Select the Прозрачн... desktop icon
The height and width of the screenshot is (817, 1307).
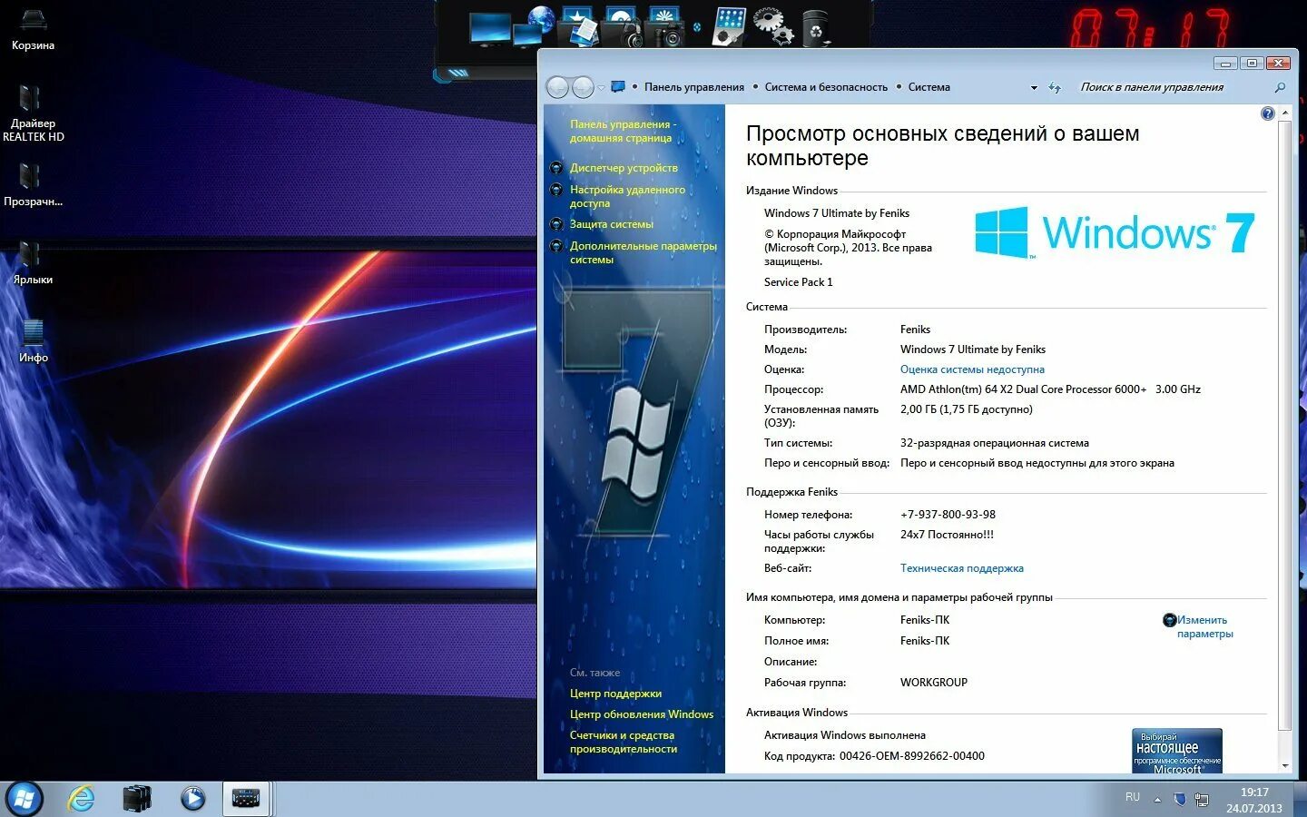coord(33,185)
